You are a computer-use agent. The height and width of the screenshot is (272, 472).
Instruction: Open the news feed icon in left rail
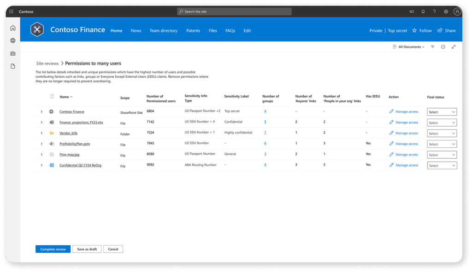pos(12,53)
